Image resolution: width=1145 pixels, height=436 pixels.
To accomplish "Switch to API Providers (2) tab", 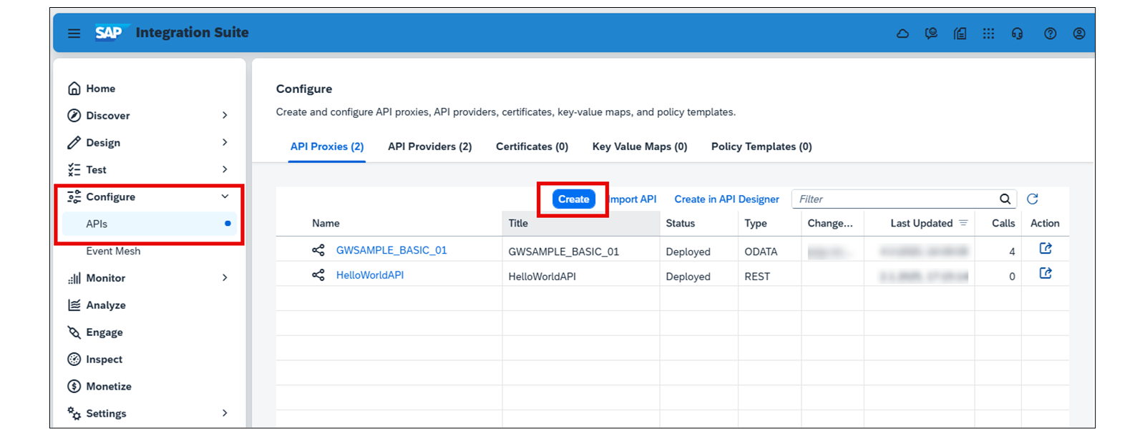I will (429, 147).
